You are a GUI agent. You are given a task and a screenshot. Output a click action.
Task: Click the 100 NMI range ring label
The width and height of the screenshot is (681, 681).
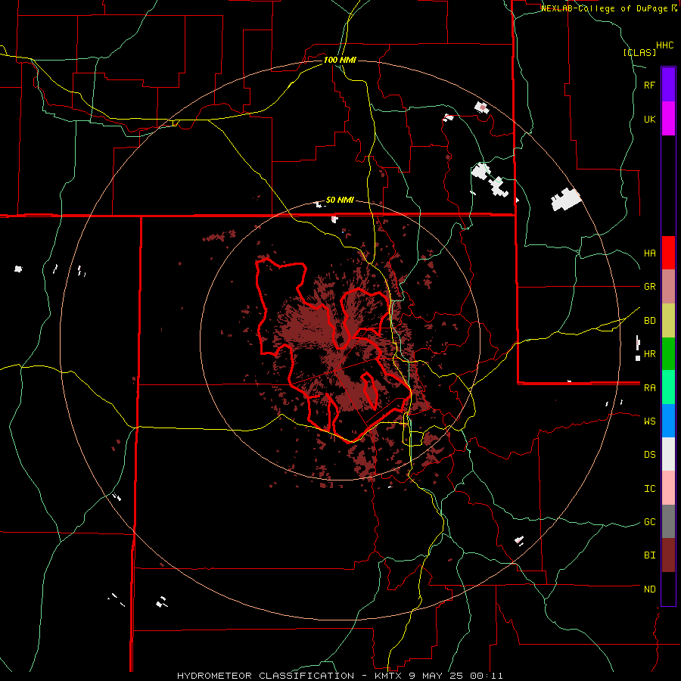coord(340,60)
